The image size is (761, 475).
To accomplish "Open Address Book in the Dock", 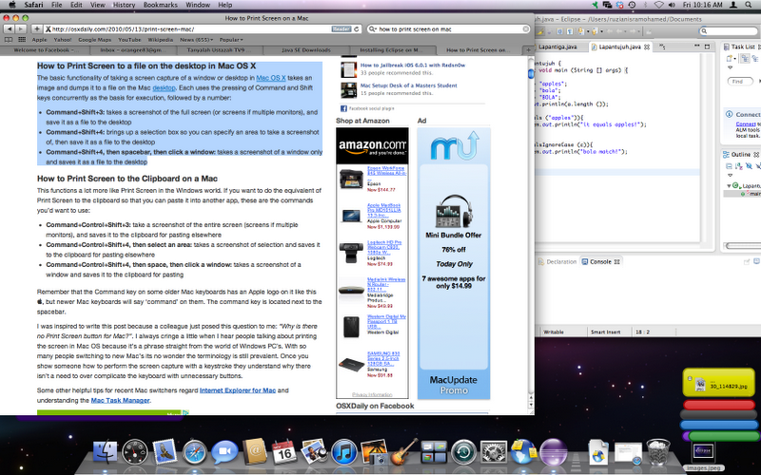I will pos(255,452).
